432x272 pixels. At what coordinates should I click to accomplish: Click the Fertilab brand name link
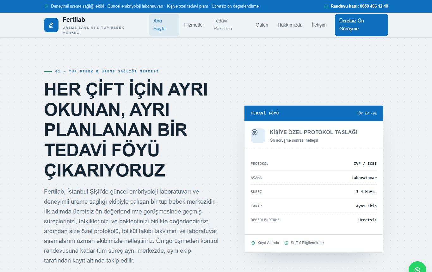tap(74, 20)
